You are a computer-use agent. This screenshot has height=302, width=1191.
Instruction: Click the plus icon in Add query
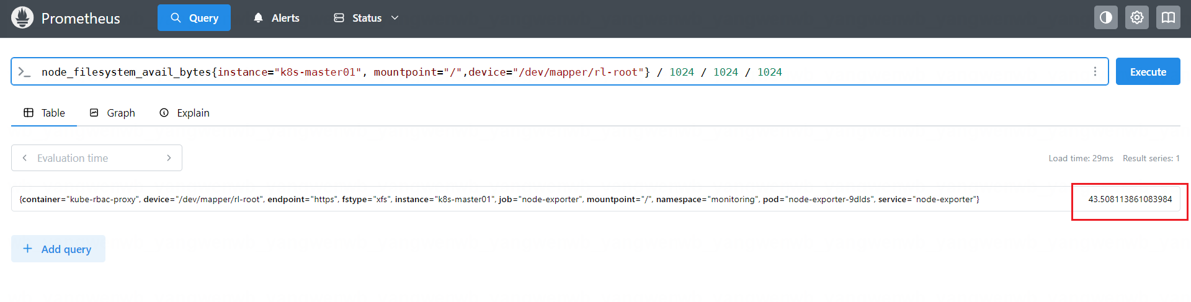[27, 249]
